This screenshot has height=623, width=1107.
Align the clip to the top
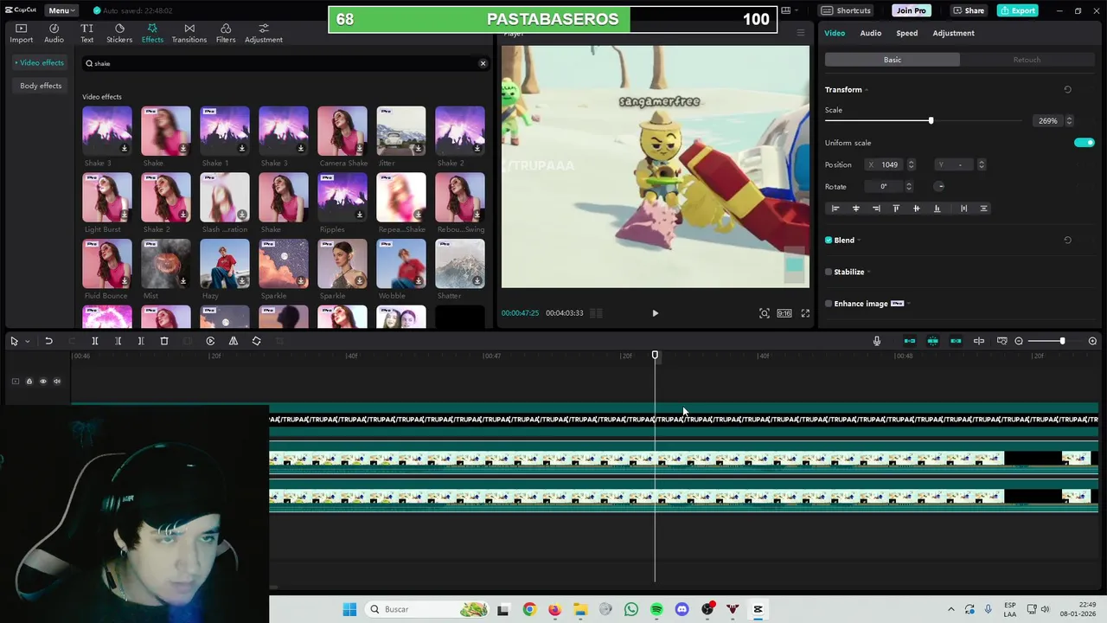coord(896,209)
